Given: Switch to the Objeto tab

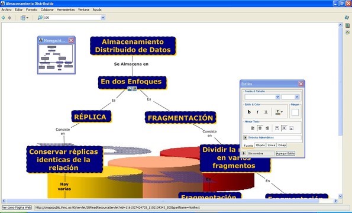Looking at the screenshot, I should [x=260, y=146].
